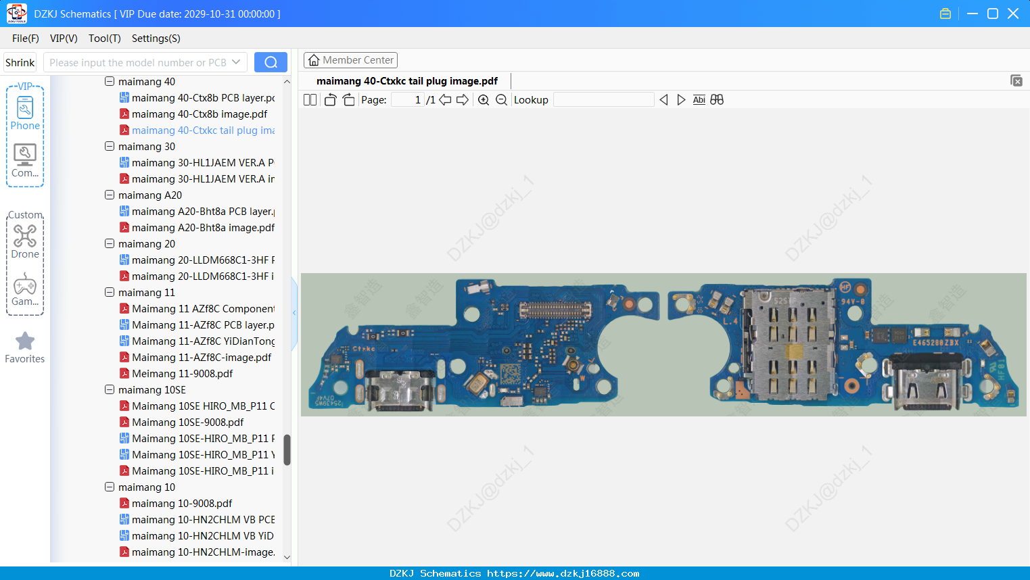Go to the next page arrow
The image size is (1030, 580).
(463, 100)
